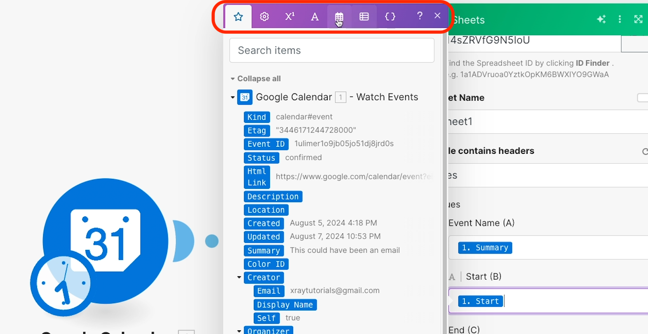Click 'This could have been an email' text
The height and width of the screenshot is (334, 648).
click(345, 250)
